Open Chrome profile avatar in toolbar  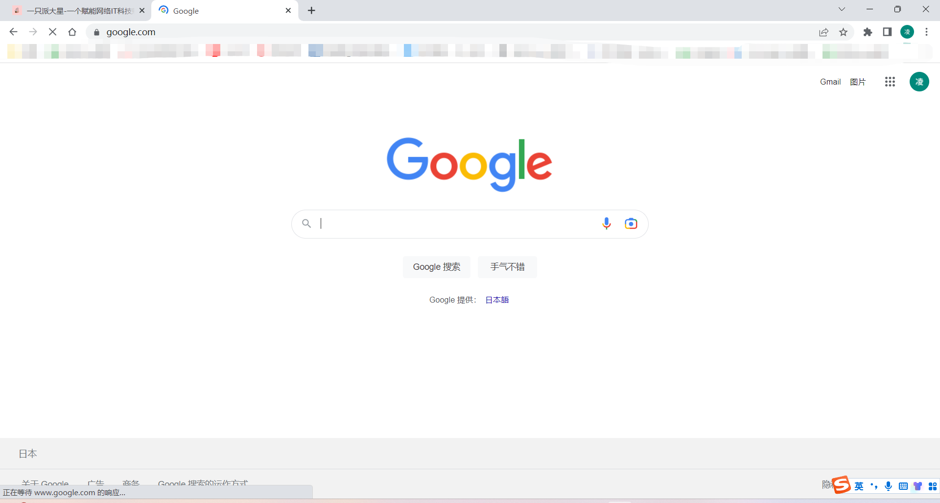click(x=907, y=32)
